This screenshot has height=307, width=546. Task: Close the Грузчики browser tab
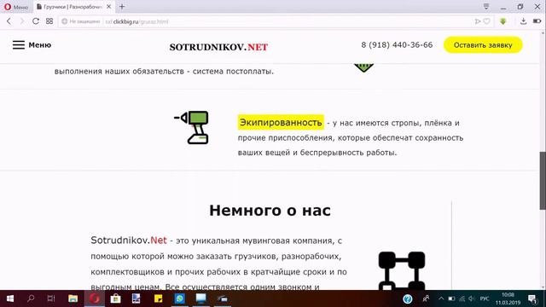108,7
